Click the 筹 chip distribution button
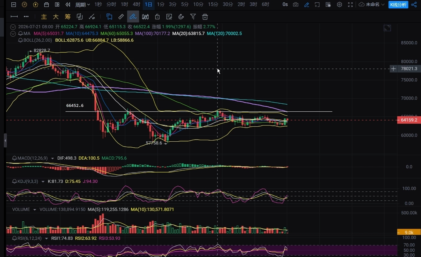Viewport: 421px width, 257px height. pyautogui.click(x=68, y=17)
